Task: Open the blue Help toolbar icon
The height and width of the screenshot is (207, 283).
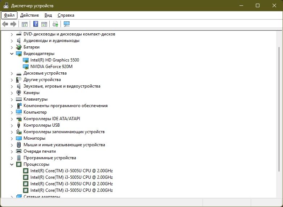Action: (x=36, y=24)
